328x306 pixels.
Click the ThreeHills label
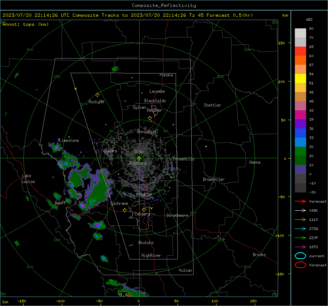coord(183,159)
